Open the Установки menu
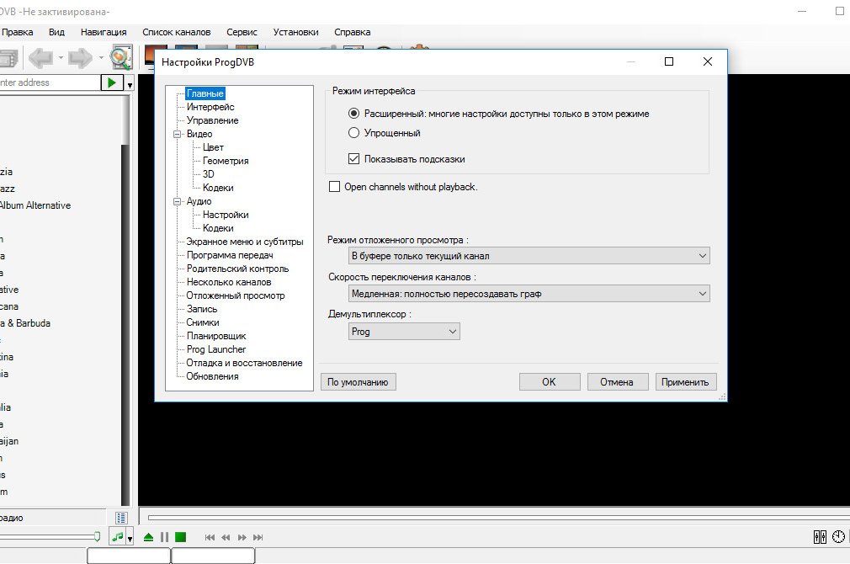 (x=296, y=32)
